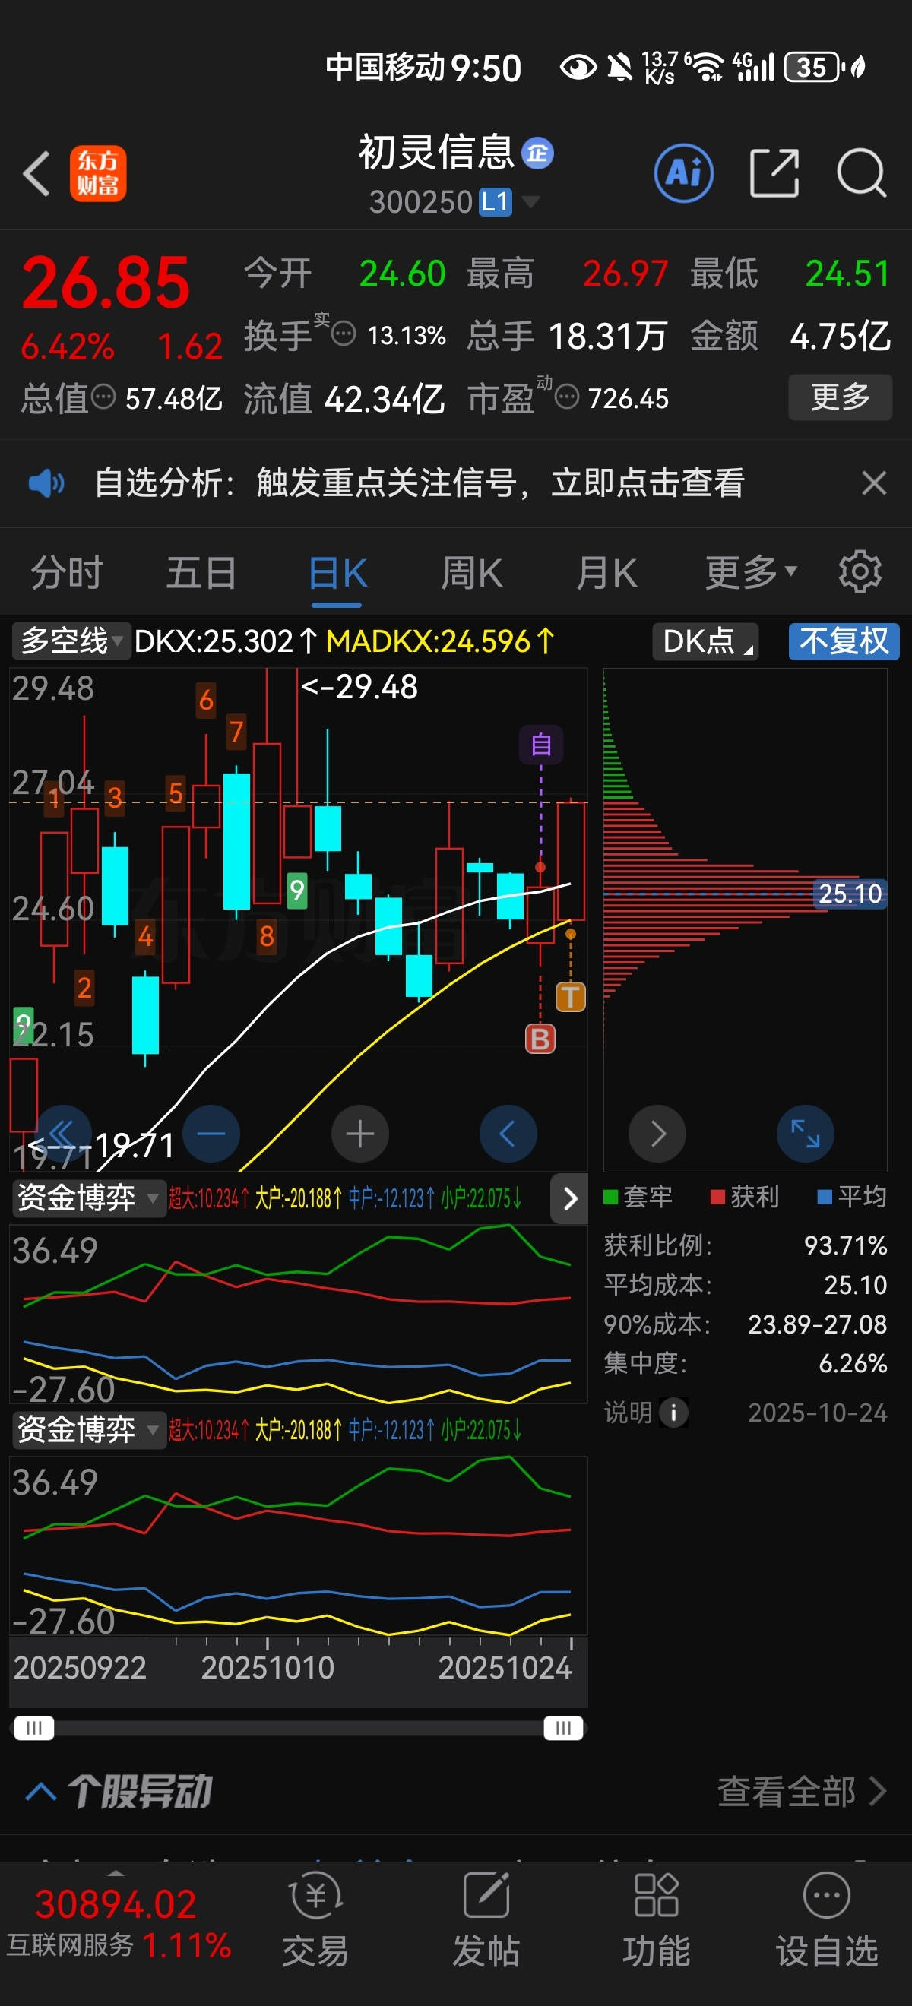Image resolution: width=912 pixels, height=2006 pixels.
Task: Expand the cost distribution panel
Action: (x=806, y=1134)
